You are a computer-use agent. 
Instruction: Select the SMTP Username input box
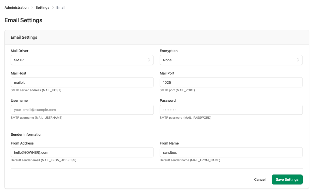[82, 110]
